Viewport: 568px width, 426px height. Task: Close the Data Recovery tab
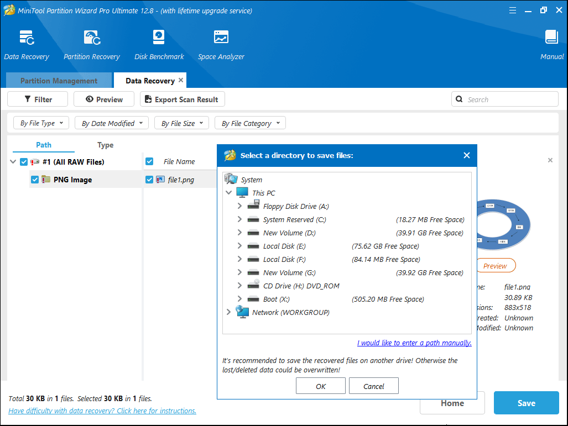coord(181,80)
